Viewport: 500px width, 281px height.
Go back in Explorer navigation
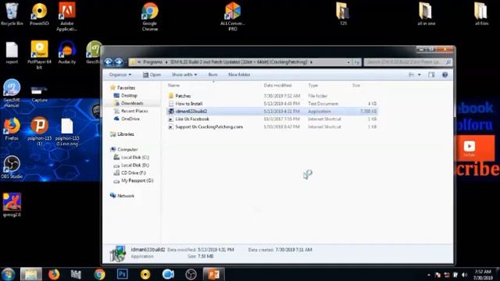109,62
